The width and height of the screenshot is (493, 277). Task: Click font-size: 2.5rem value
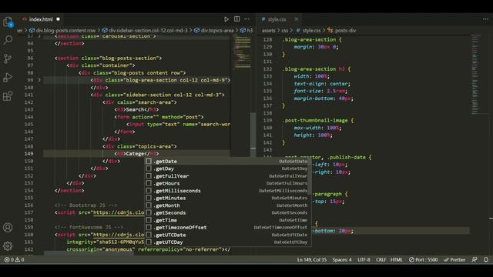(x=336, y=91)
